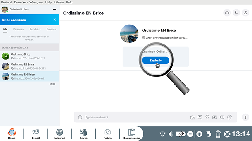Click 'Geen gemeenschappelijke conta...' text
Image resolution: width=252 pixels, height=141 pixels.
click(x=166, y=38)
